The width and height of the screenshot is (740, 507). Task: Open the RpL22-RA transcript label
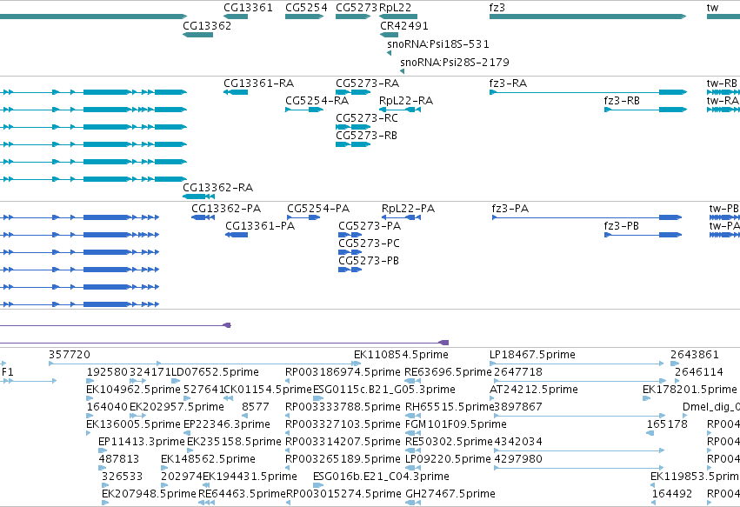tap(406, 101)
